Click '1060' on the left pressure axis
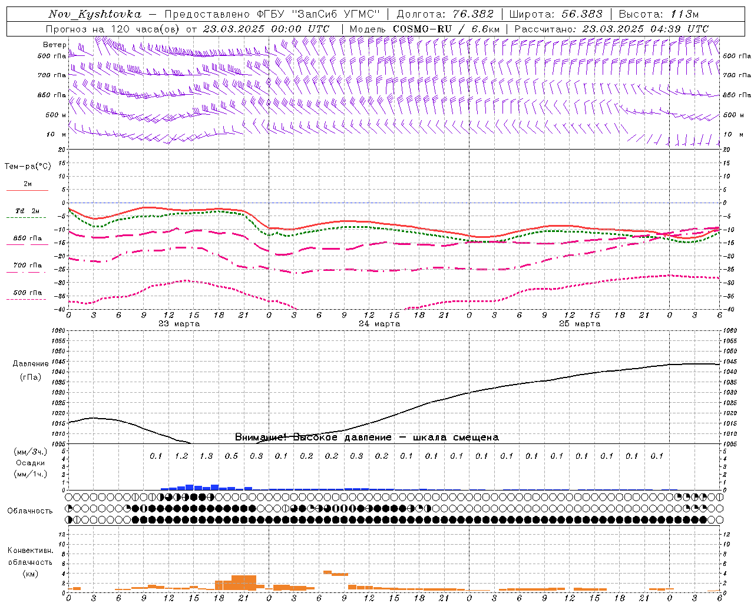754x603 pixels. pyautogui.click(x=58, y=330)
